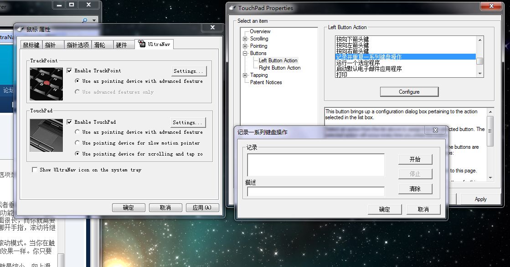Switch to the 指针选项 tab
Image resolution: width=510 pixels, height=267 pixels.
77,45
